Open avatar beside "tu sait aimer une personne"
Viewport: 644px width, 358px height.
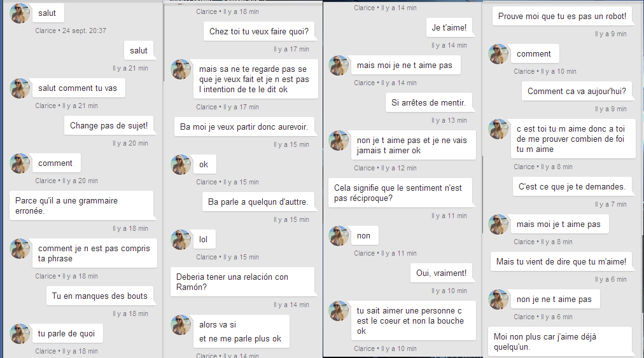click(339, 311)
